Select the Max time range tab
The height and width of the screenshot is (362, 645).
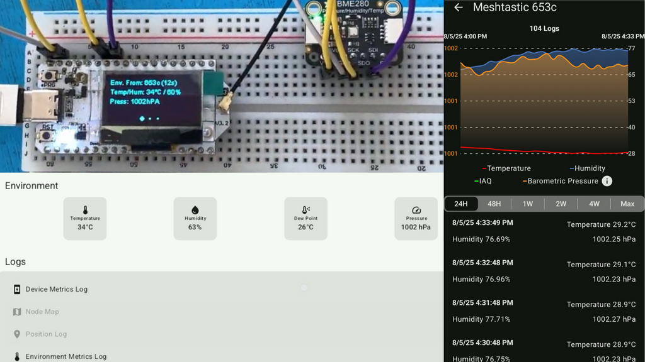628,204
